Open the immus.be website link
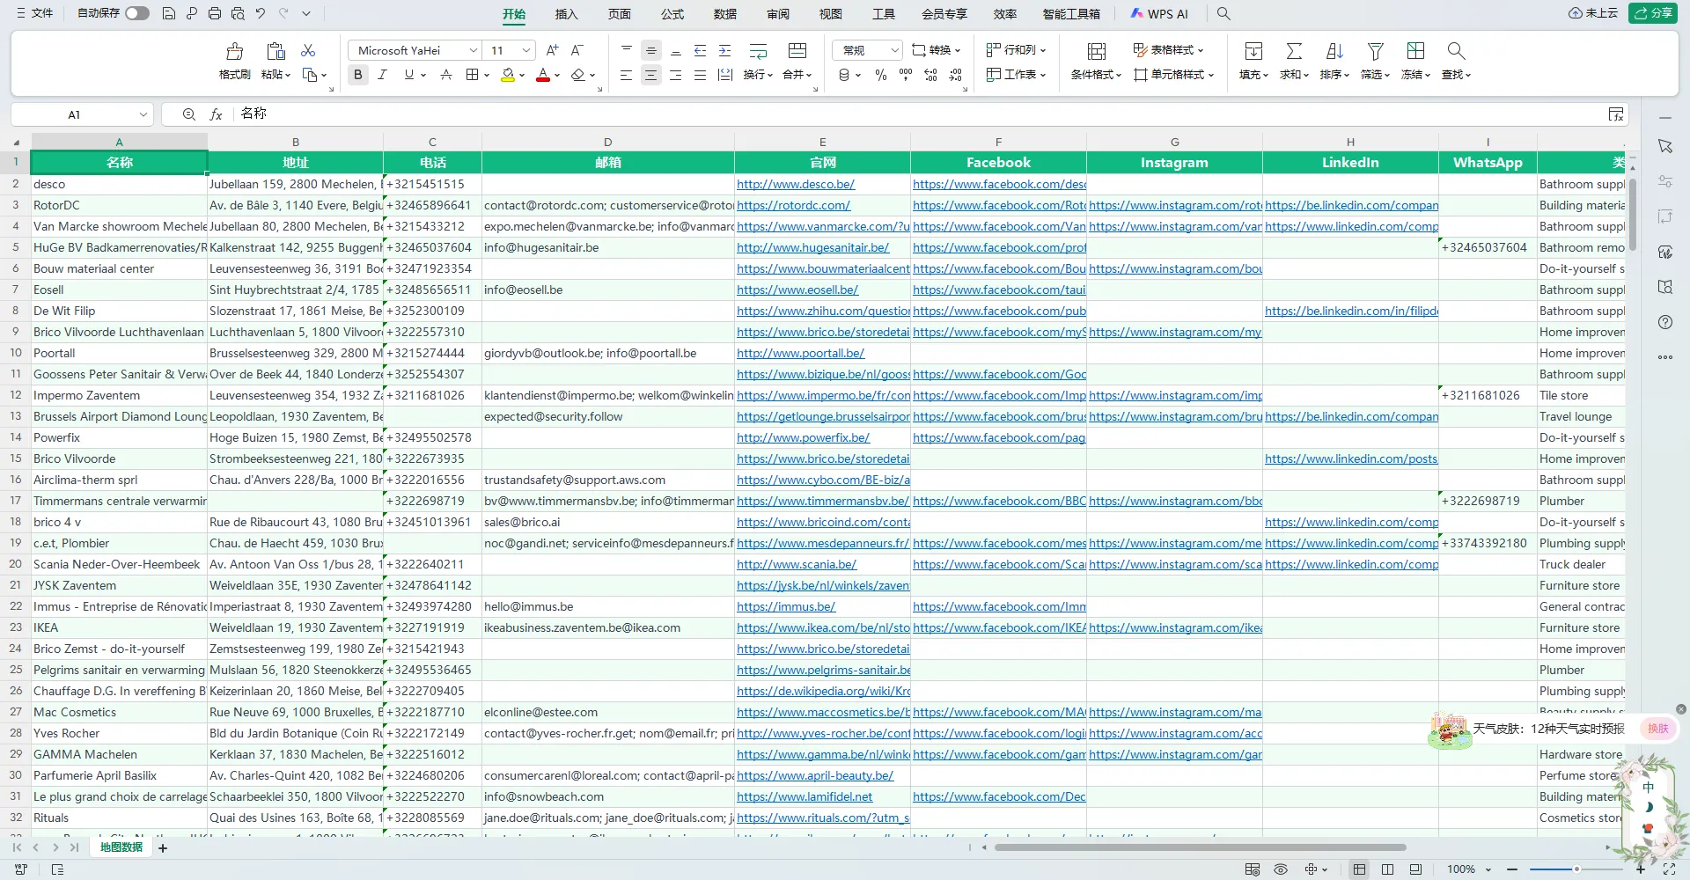Viewport: 1690px width, 880px height. tap(786, 606)
